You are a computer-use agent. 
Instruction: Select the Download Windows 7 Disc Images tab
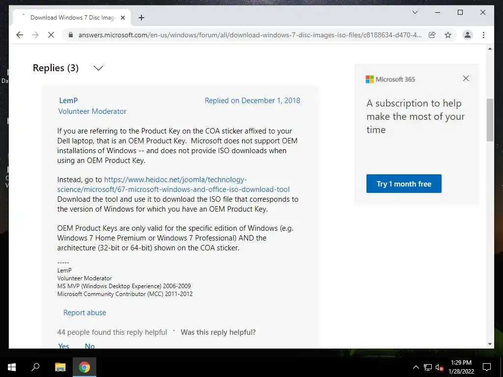pos(72,18)
